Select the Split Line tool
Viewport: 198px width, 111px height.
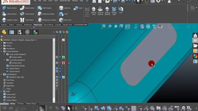65,8
